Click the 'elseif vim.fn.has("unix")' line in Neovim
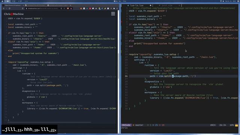 (151, 33)
